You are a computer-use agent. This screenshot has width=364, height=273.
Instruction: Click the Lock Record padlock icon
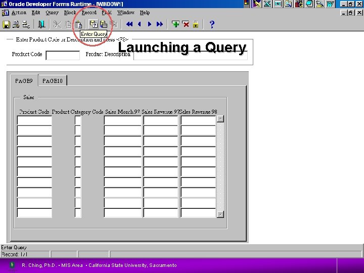click(x=196, y=24)
